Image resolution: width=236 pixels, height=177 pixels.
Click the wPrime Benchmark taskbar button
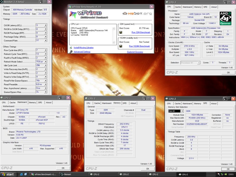[x=44, y=174]
